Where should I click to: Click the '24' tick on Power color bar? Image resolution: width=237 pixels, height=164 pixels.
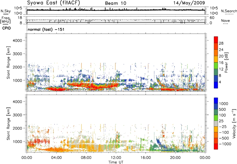pyautogui.click(x=221, y=50)
